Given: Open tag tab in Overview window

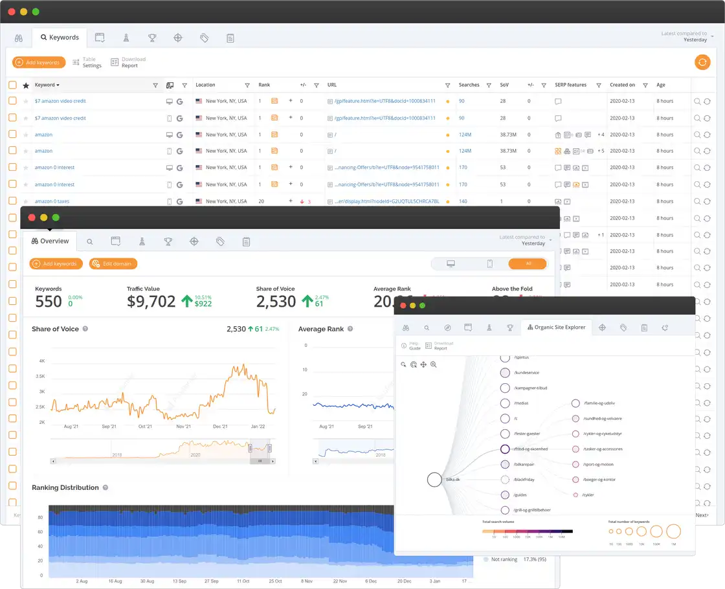Looking at the screenshot, I should 220,241.
